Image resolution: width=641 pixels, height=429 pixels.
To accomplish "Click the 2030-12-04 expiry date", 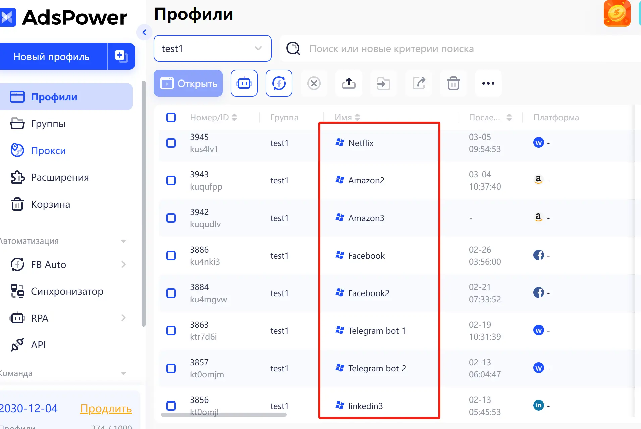I will coord(29,408).
